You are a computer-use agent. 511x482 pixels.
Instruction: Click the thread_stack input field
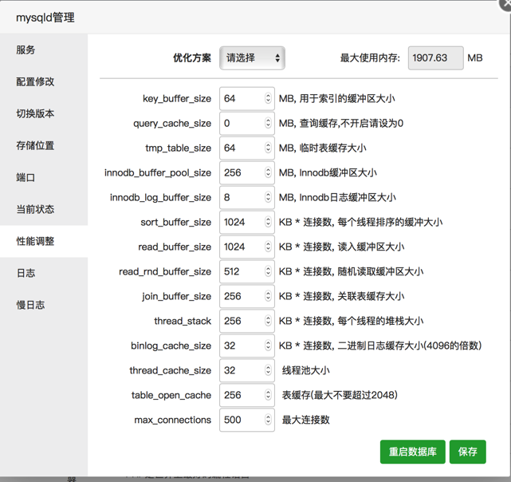247,321
